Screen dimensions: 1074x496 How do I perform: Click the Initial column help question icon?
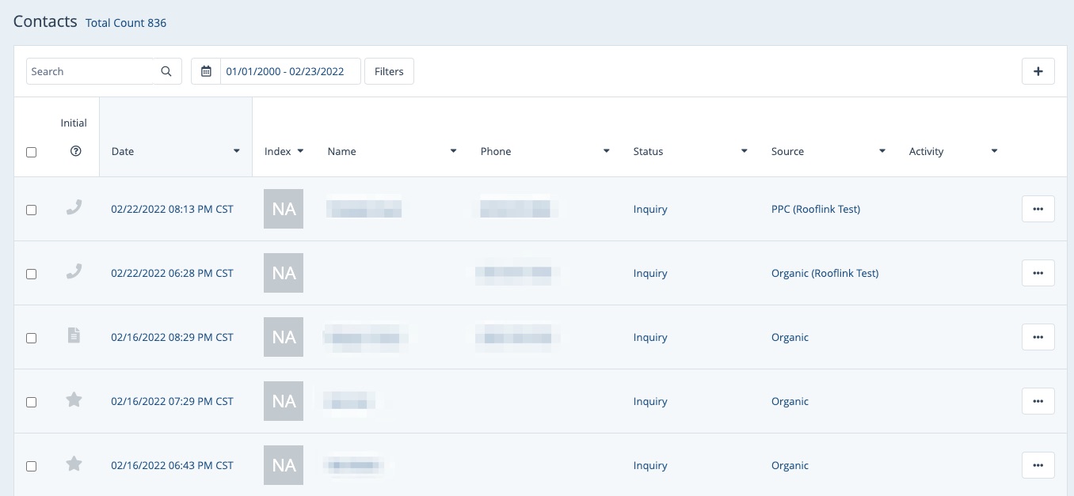coord(75,151)
